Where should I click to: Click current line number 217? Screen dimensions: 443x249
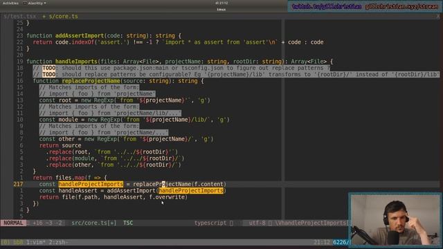tap(19, 185)
